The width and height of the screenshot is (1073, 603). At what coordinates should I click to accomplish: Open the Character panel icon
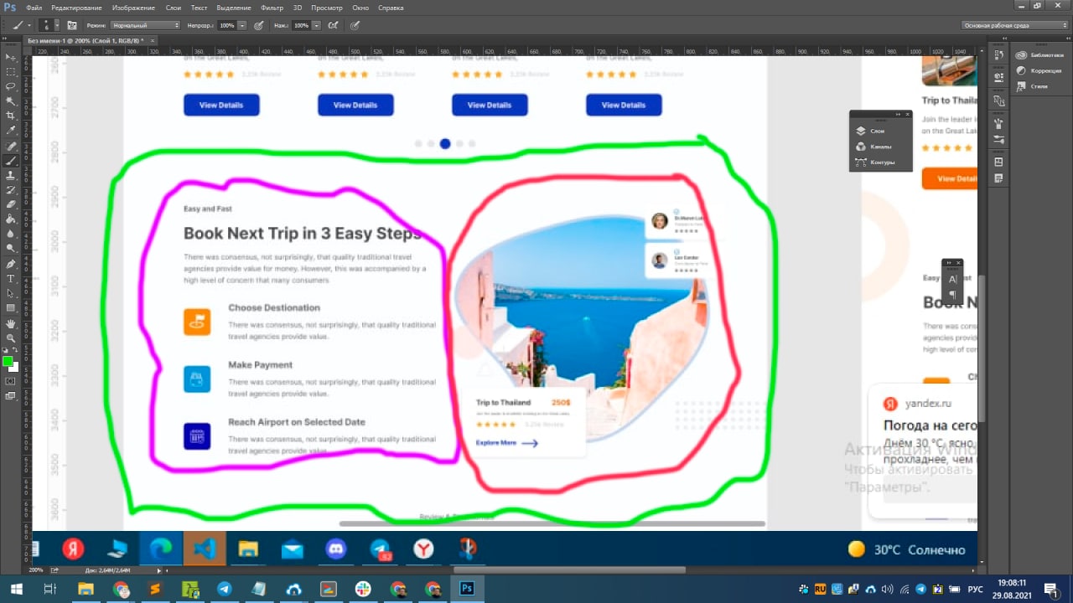click(952, 279)
